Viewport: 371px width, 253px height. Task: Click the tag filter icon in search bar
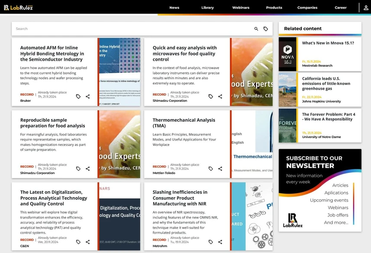[266, 29]
